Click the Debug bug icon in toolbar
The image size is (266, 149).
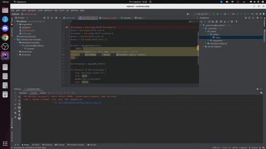coord(217,14)
